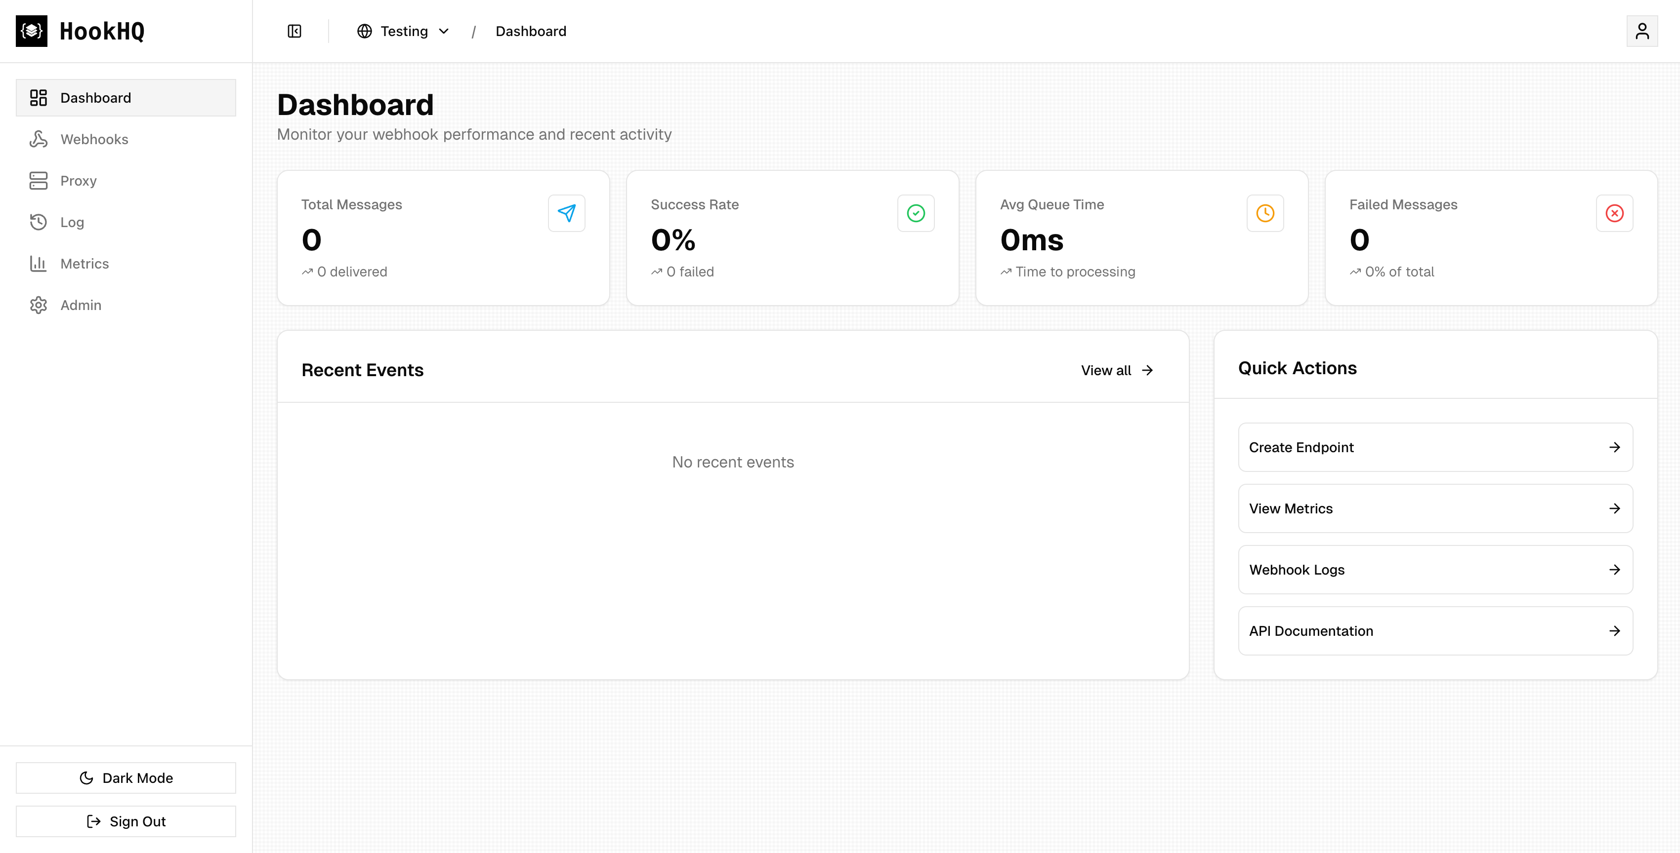The height and width of the screenshot is (853, 1680).
Task: Click the "0 failed" text
Action: 690,271
